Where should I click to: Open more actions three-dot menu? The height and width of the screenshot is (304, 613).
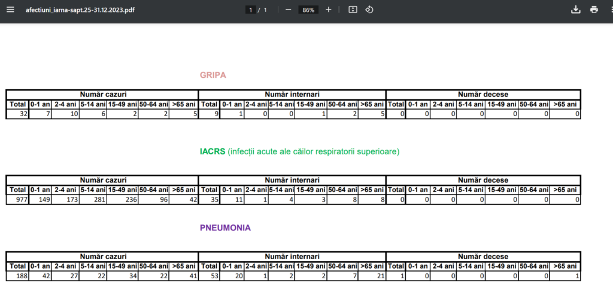[609, 10]
